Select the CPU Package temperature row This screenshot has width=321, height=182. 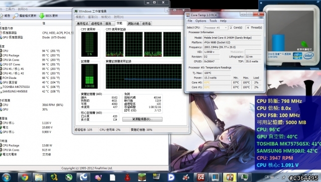(x=33, y=55)
